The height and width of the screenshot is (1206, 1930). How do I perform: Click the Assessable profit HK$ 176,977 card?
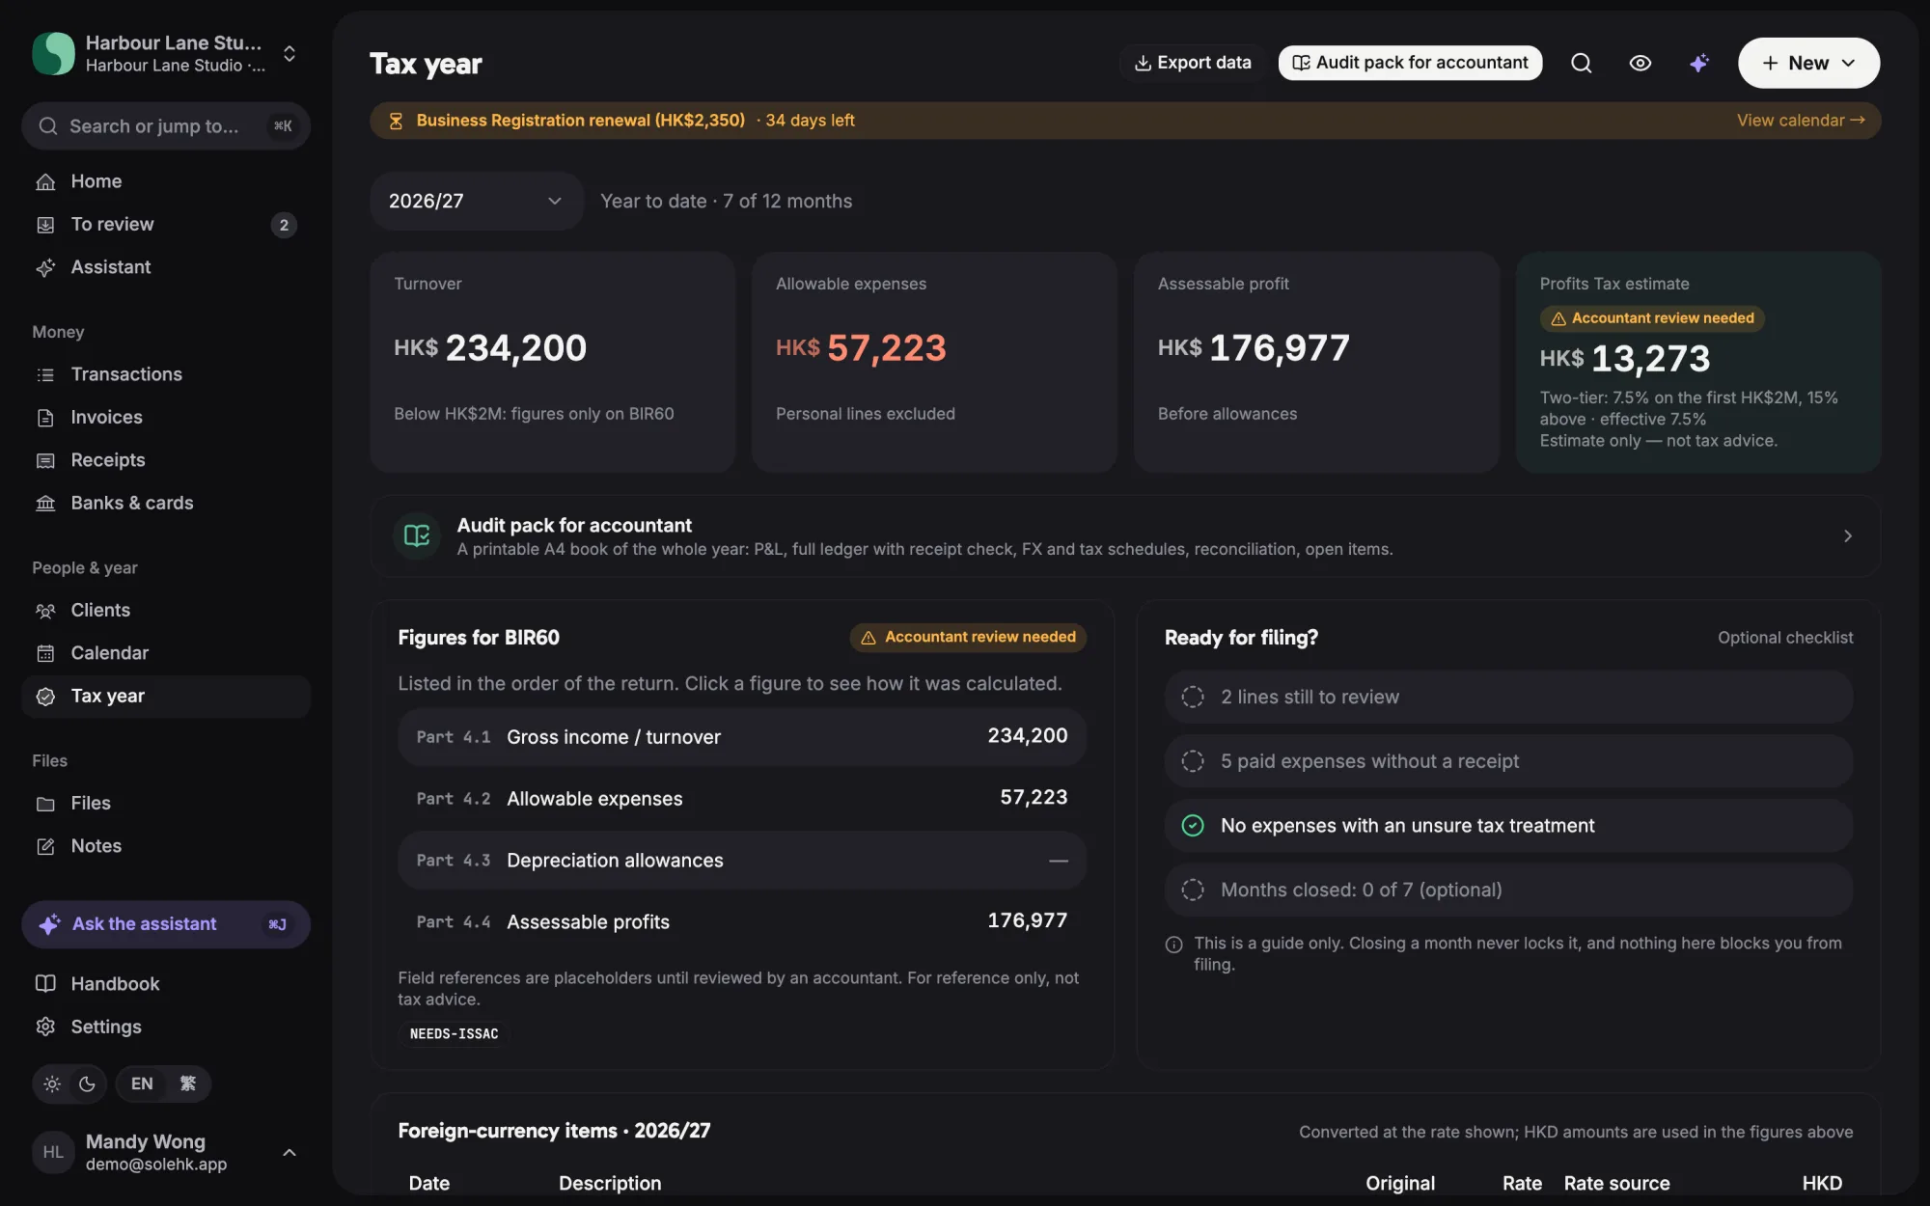point(1316,363)
